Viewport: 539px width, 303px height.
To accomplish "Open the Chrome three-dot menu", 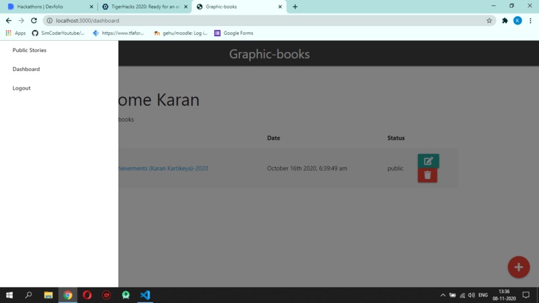I will pos(530,21).
